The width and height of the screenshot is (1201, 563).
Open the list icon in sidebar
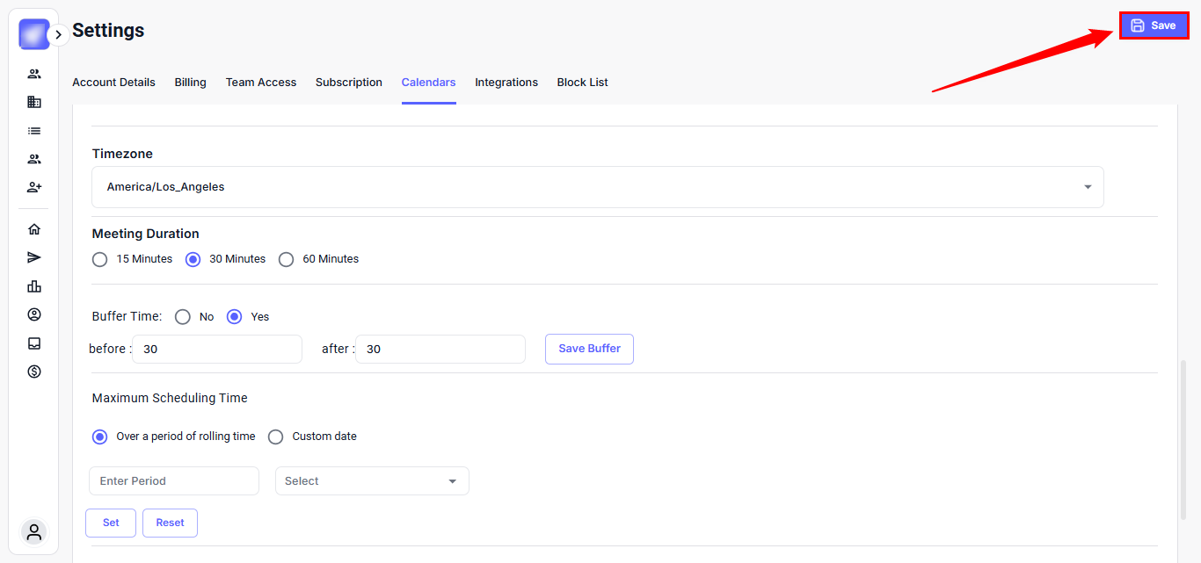(x=34, y=131)
